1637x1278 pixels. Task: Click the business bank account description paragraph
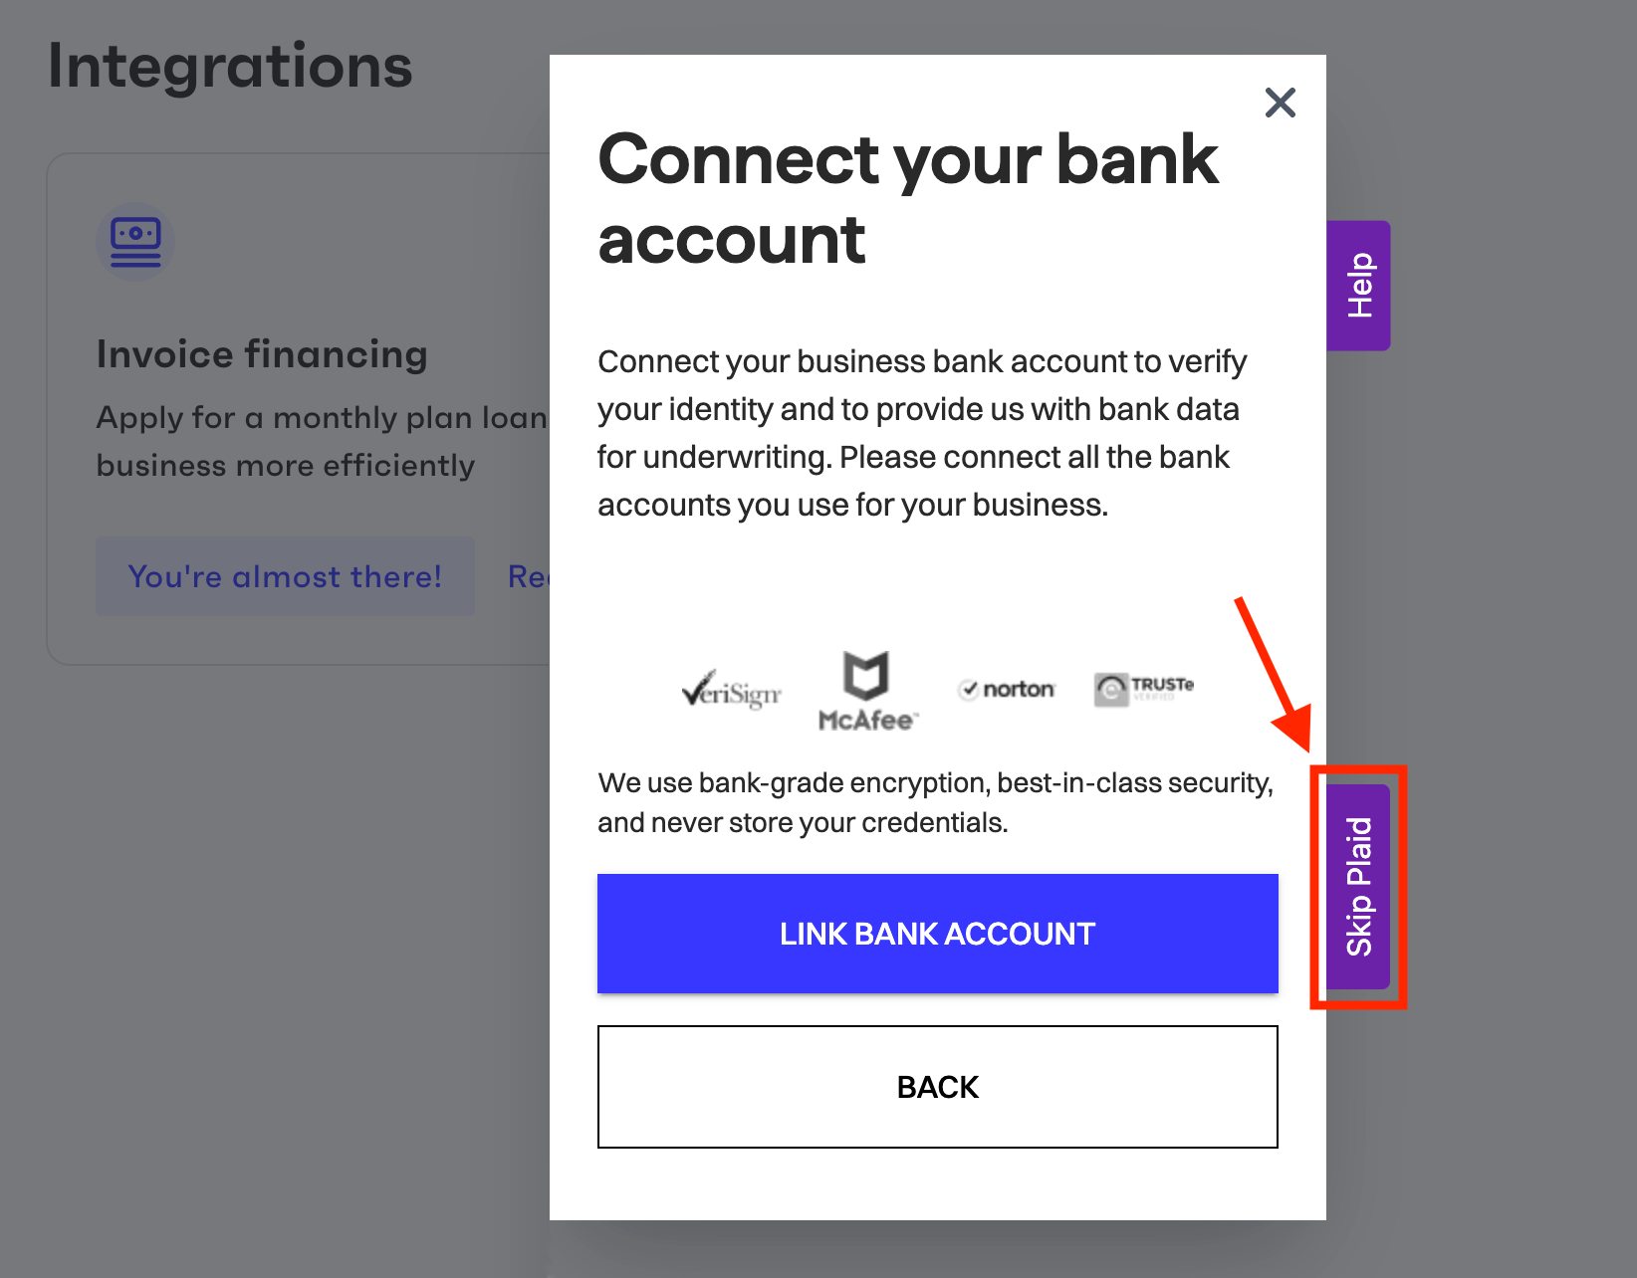click(x=922, y=433)
